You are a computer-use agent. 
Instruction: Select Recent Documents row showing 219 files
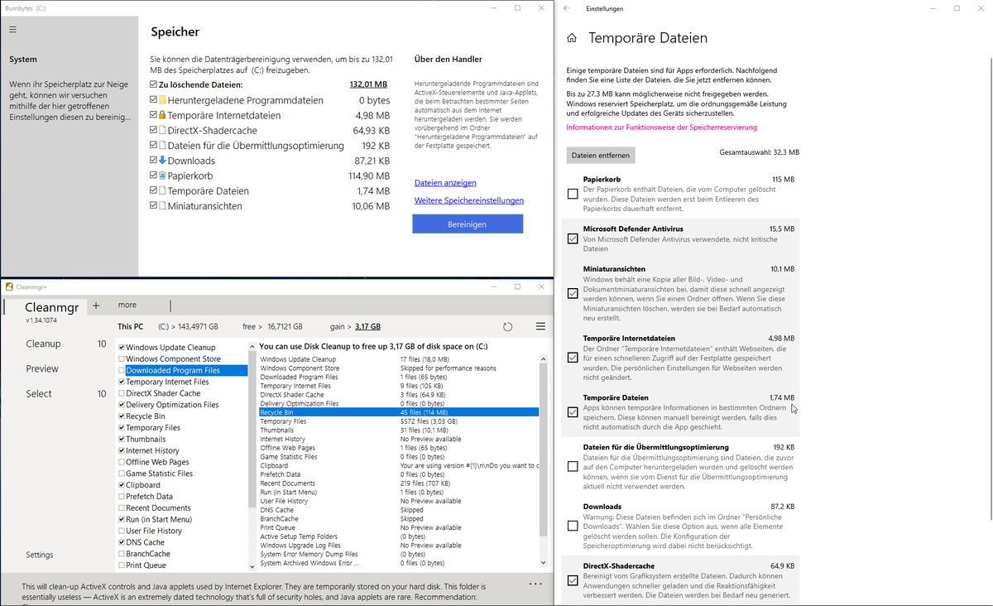[x=398, y=483]
